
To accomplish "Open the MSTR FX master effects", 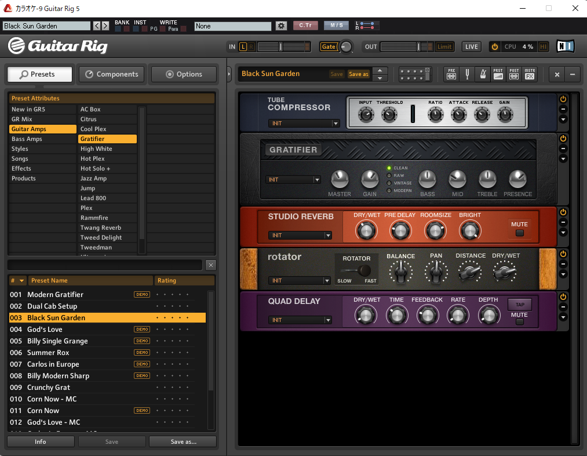I will [530, 74].
